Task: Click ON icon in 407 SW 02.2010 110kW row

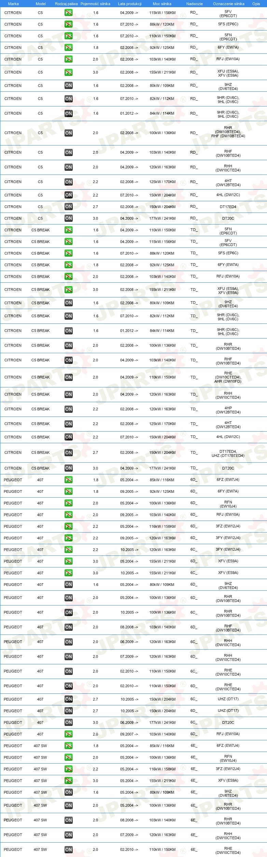Action: tap(69, 850)
